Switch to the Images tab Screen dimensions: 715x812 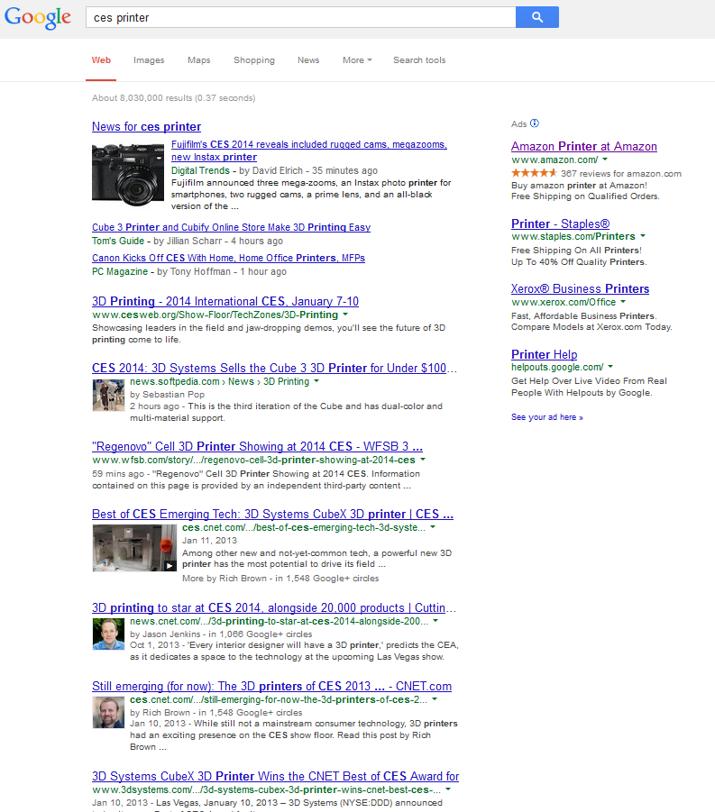149,60
